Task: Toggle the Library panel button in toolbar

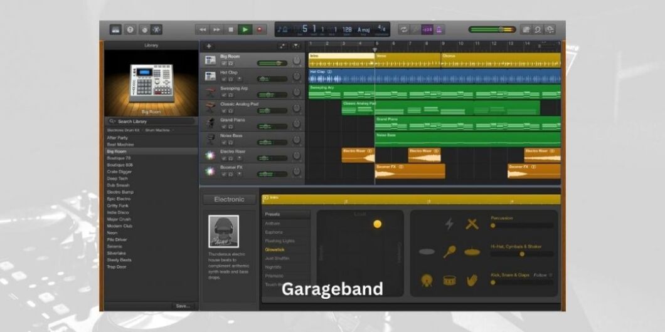Action: [116, 29]
